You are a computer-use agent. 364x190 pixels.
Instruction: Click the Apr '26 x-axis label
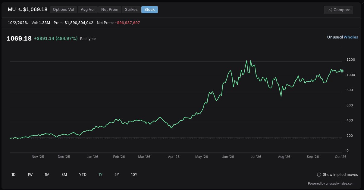174,157
